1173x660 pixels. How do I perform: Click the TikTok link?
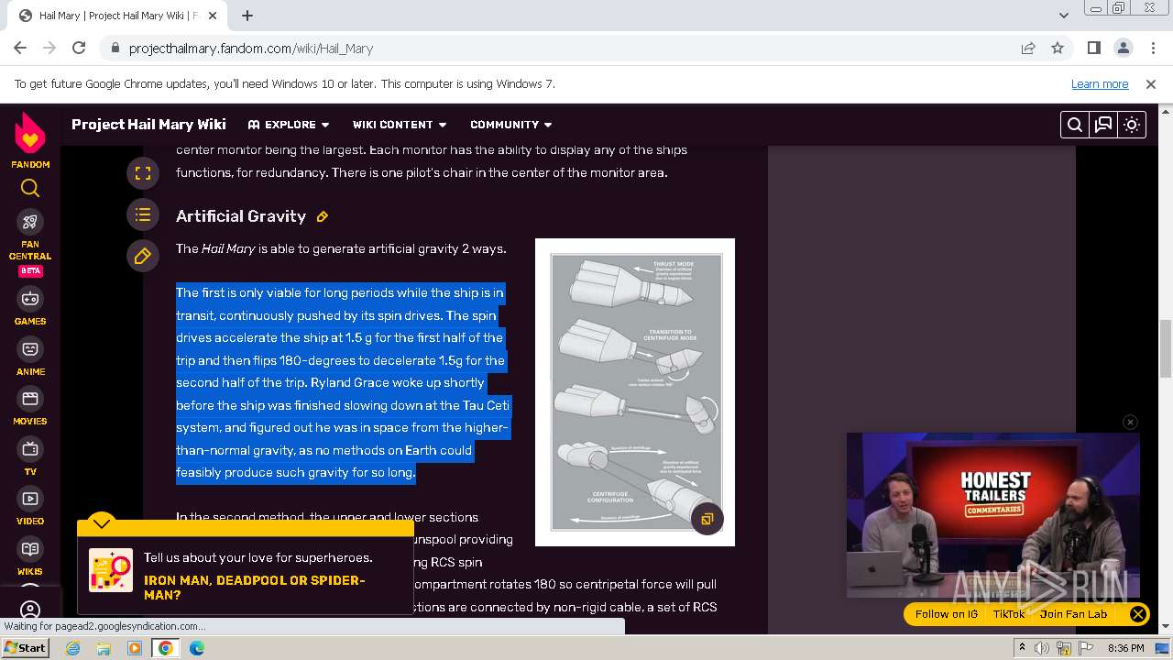[1009, 614]
